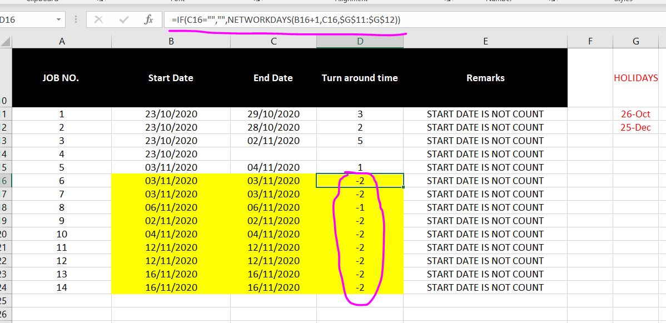Select the yellow highlighted Start Date 16/11/2020 cell
The height and width of the screenshot is (323, 666).
[x=170, y=287]
